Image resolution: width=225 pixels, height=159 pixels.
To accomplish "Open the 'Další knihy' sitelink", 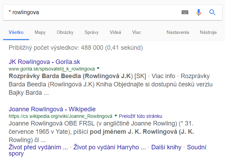I will (x=166, y=147).
